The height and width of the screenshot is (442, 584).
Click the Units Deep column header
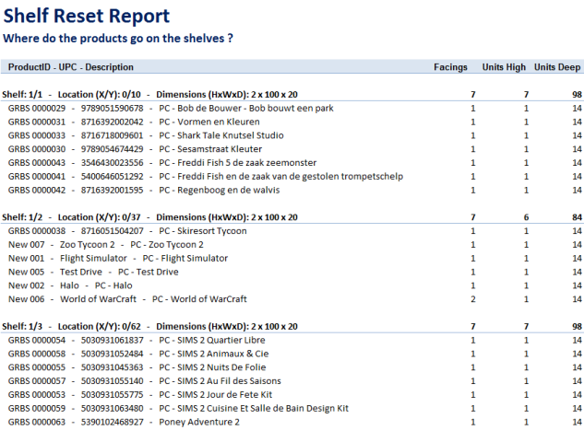pyautogui.click(x=557, y=67)
